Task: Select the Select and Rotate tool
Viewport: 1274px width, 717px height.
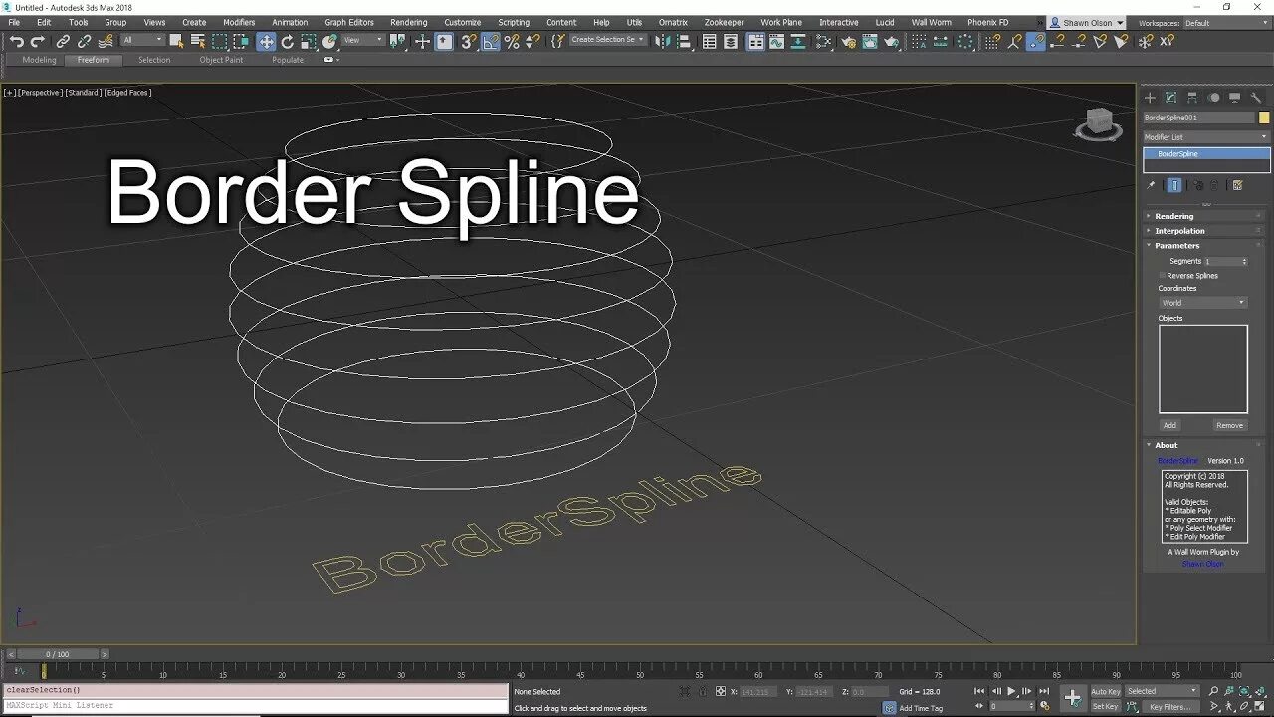Action: (288, 41)
